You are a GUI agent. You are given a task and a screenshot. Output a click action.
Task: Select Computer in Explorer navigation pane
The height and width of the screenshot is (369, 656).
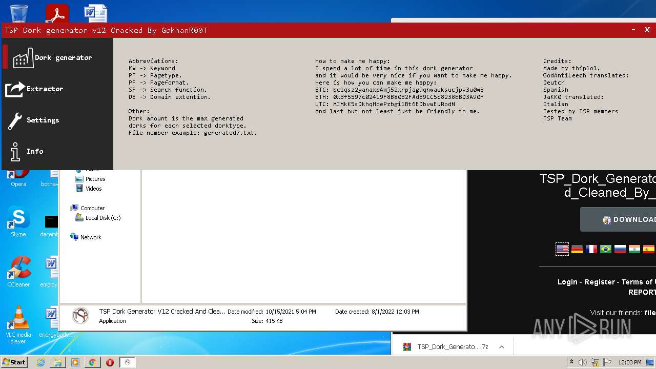(88, 208)
